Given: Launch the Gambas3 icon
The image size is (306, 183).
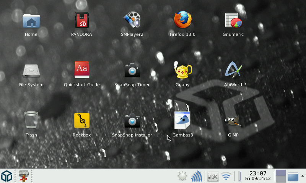Looking at the screenshot, I should 182,120.
